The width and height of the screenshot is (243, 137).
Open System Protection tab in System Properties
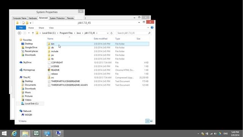pyautogui.click(x=57, y=18)
